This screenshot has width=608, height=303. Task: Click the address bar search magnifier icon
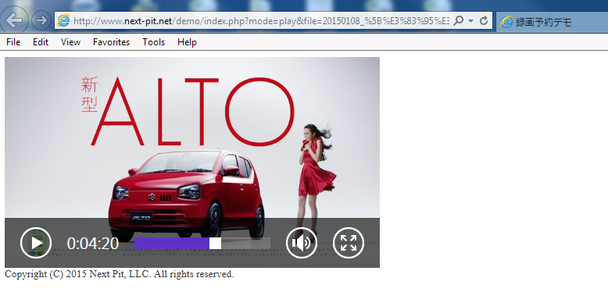[x=458, y=20]
